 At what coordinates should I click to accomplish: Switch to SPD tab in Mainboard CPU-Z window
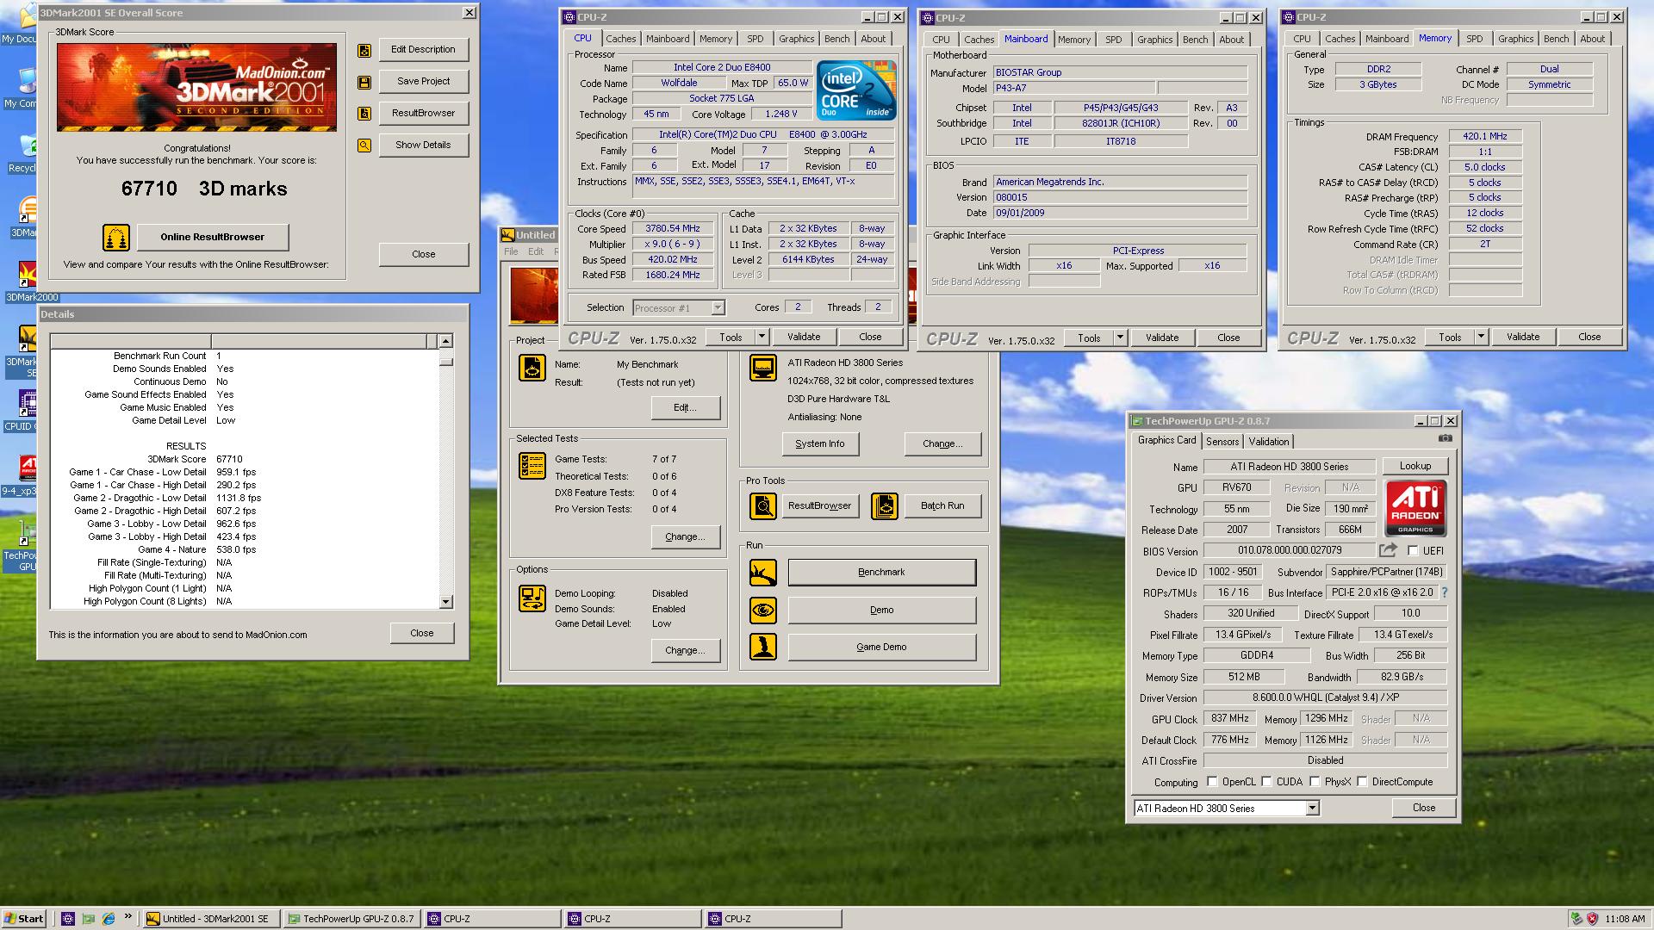tap(1114, 40)
